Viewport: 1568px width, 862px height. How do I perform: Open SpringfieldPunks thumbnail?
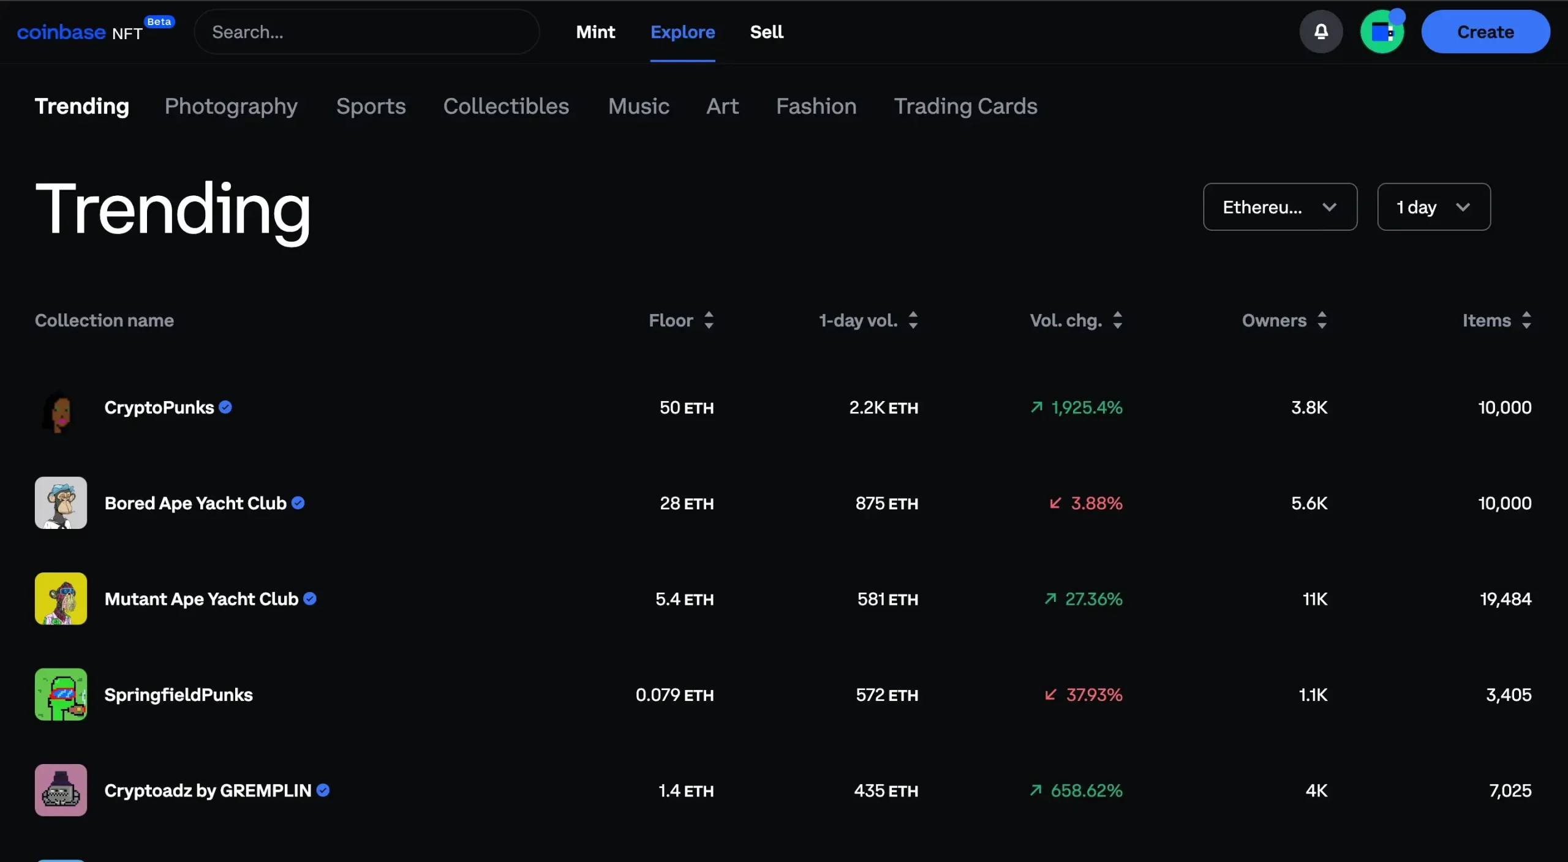coord(61,694)
